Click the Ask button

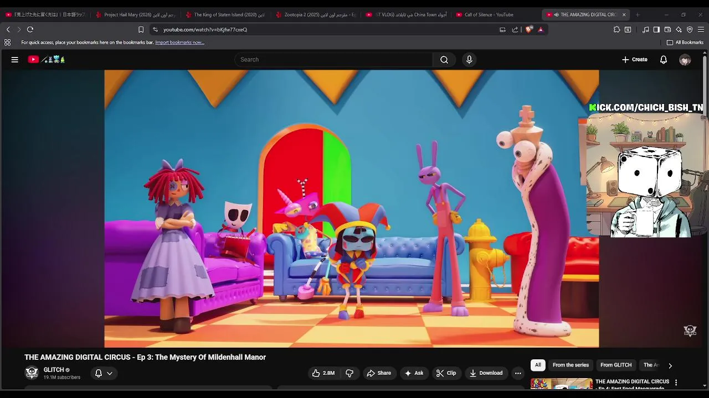click(414, 373)
